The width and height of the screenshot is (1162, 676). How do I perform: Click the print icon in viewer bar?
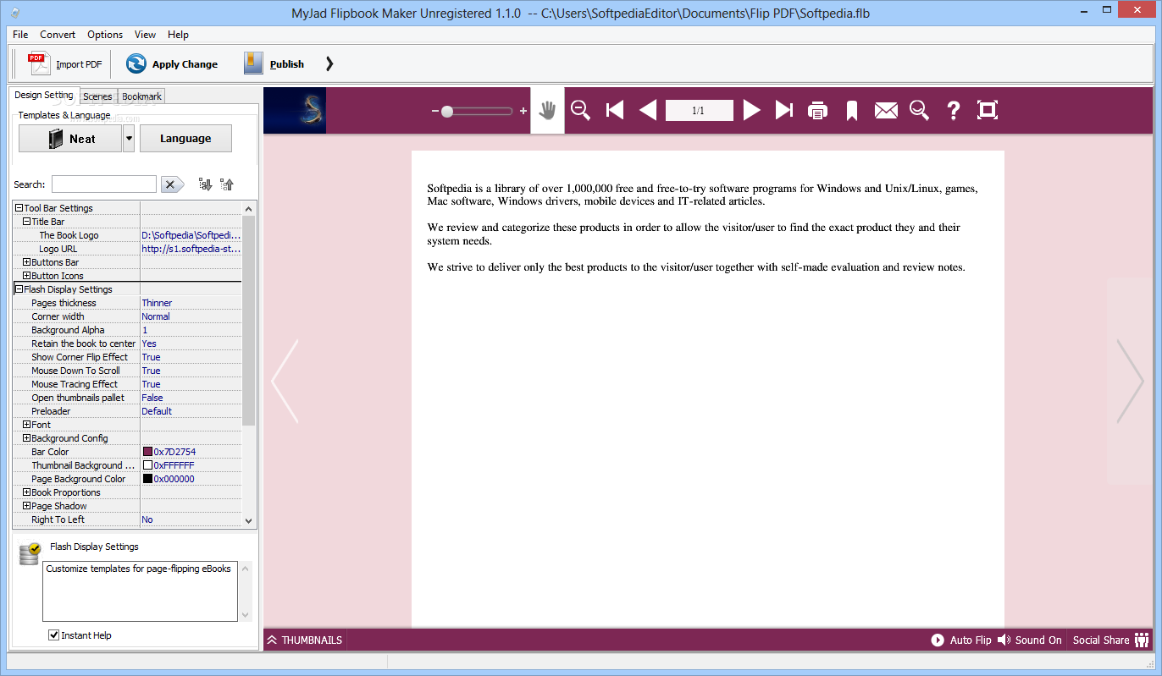(x=817, y=110)
